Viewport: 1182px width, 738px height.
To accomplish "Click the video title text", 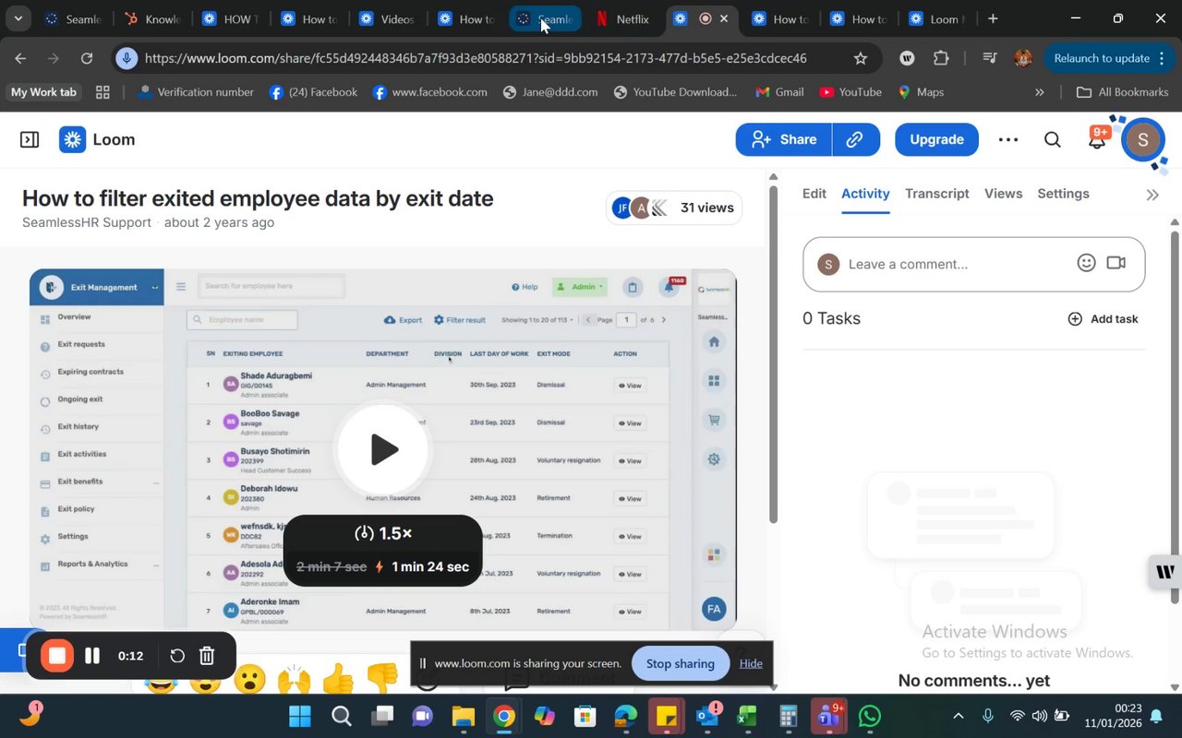I will click(258, 198).
